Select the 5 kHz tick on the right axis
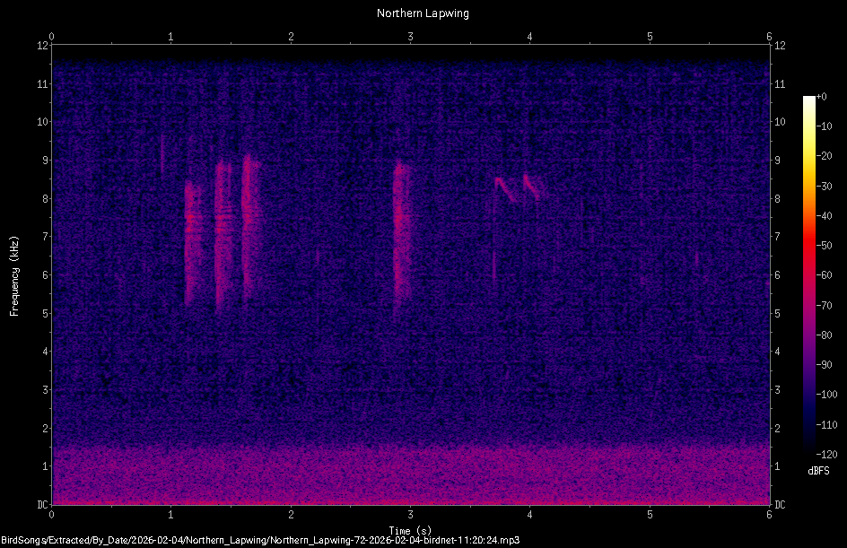The image size is (847, 548). [x=777, y=311]
